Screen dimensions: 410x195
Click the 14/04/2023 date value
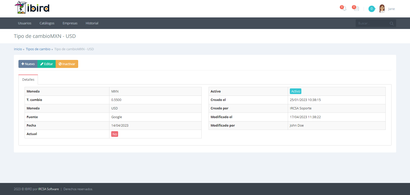[120, 125]
